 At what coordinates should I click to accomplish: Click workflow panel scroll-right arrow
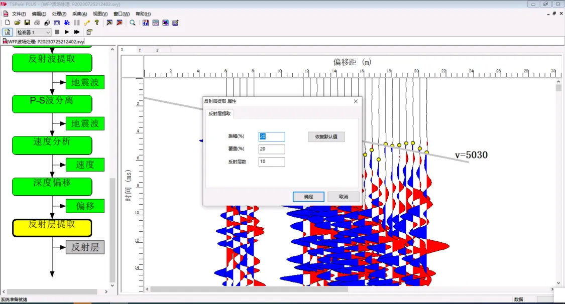click(106, 292)
